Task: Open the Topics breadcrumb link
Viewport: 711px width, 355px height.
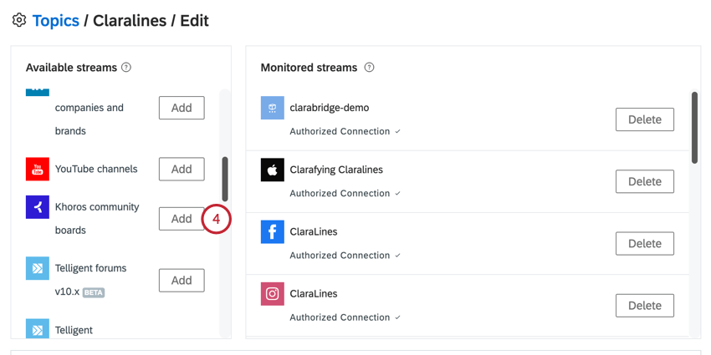Action: (x=56, y=21)
